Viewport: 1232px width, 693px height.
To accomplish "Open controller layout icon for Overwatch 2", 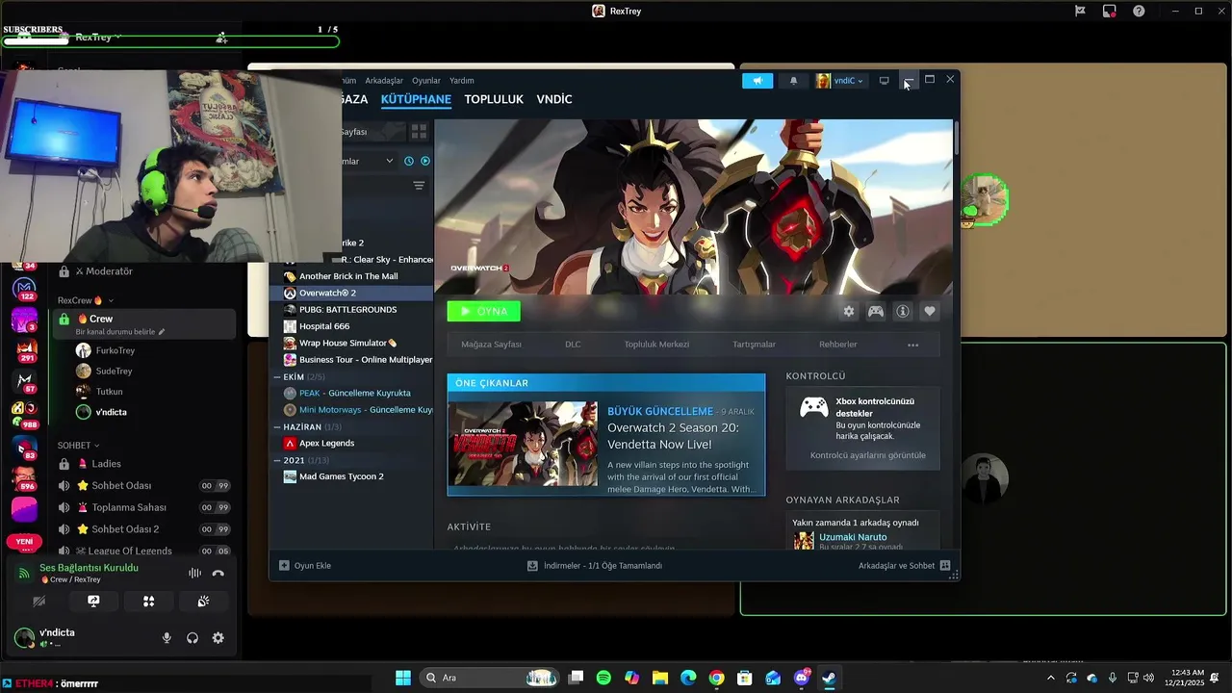I will [x=876, y=312].
